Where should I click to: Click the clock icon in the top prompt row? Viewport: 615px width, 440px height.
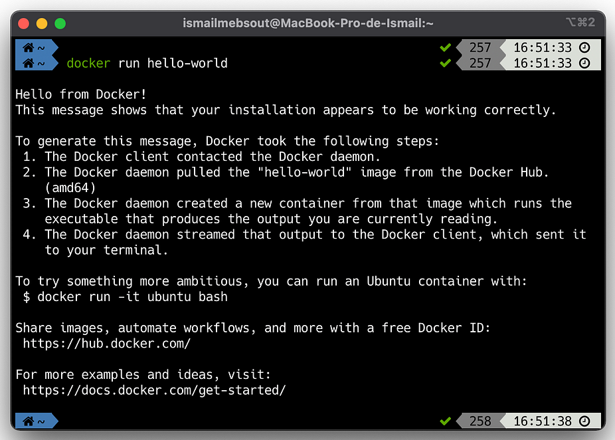(584, 47)
